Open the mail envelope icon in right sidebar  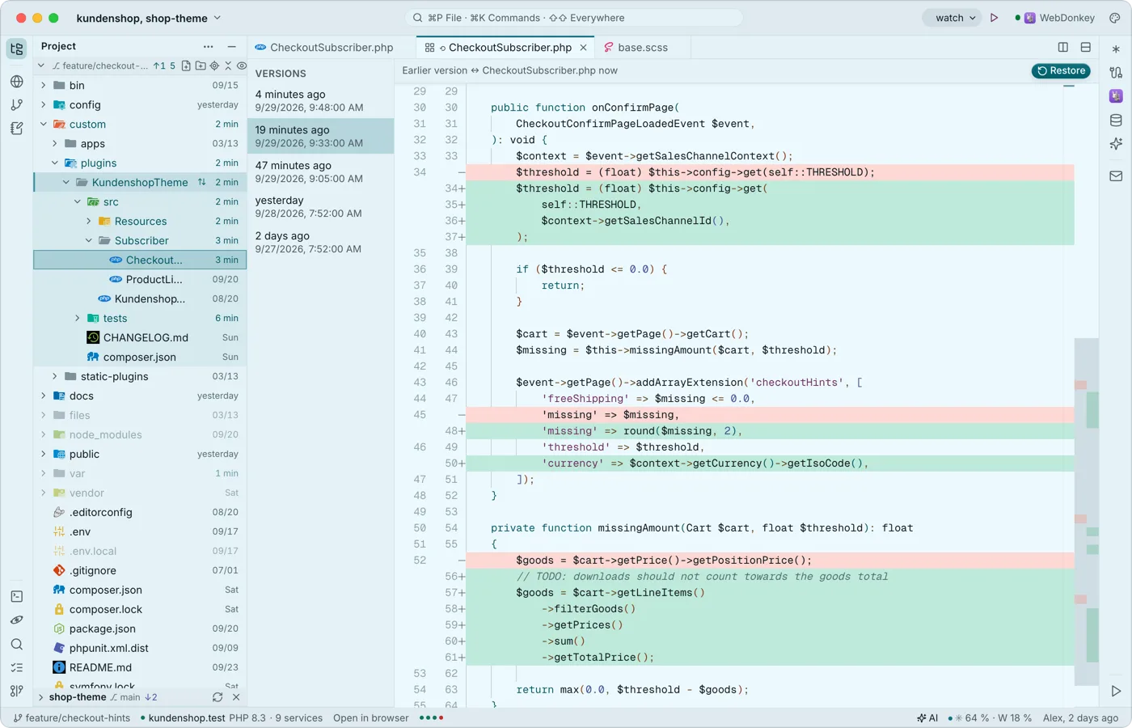point(1116,176)
